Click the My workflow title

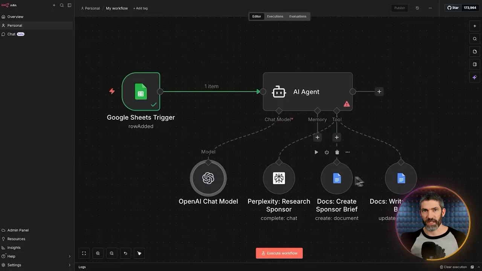coord(117,8)
